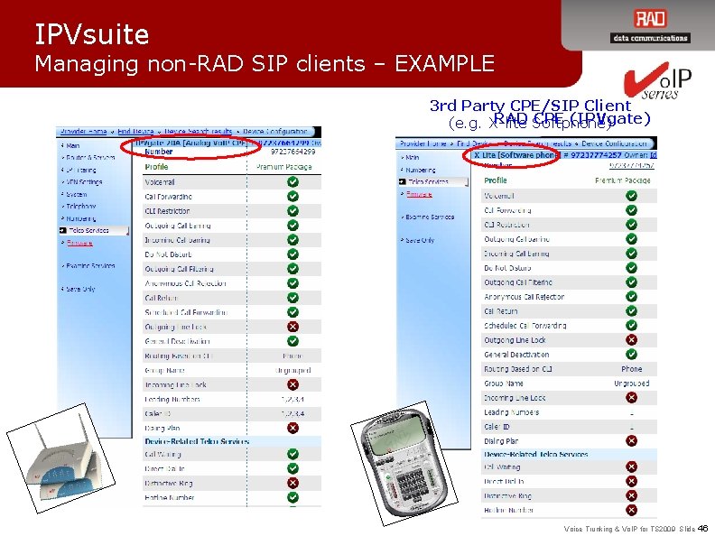
Task: Click Call Return check icon in IPVgate panel
Action: [x=292, y=298]
